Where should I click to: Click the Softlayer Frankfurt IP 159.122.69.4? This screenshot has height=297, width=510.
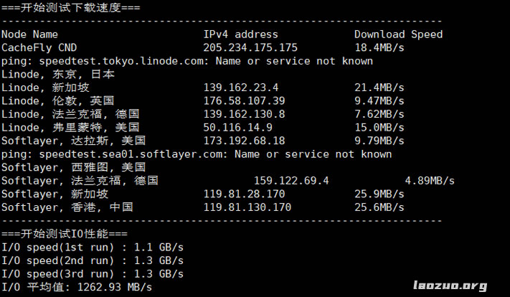(x=291, y=181)
